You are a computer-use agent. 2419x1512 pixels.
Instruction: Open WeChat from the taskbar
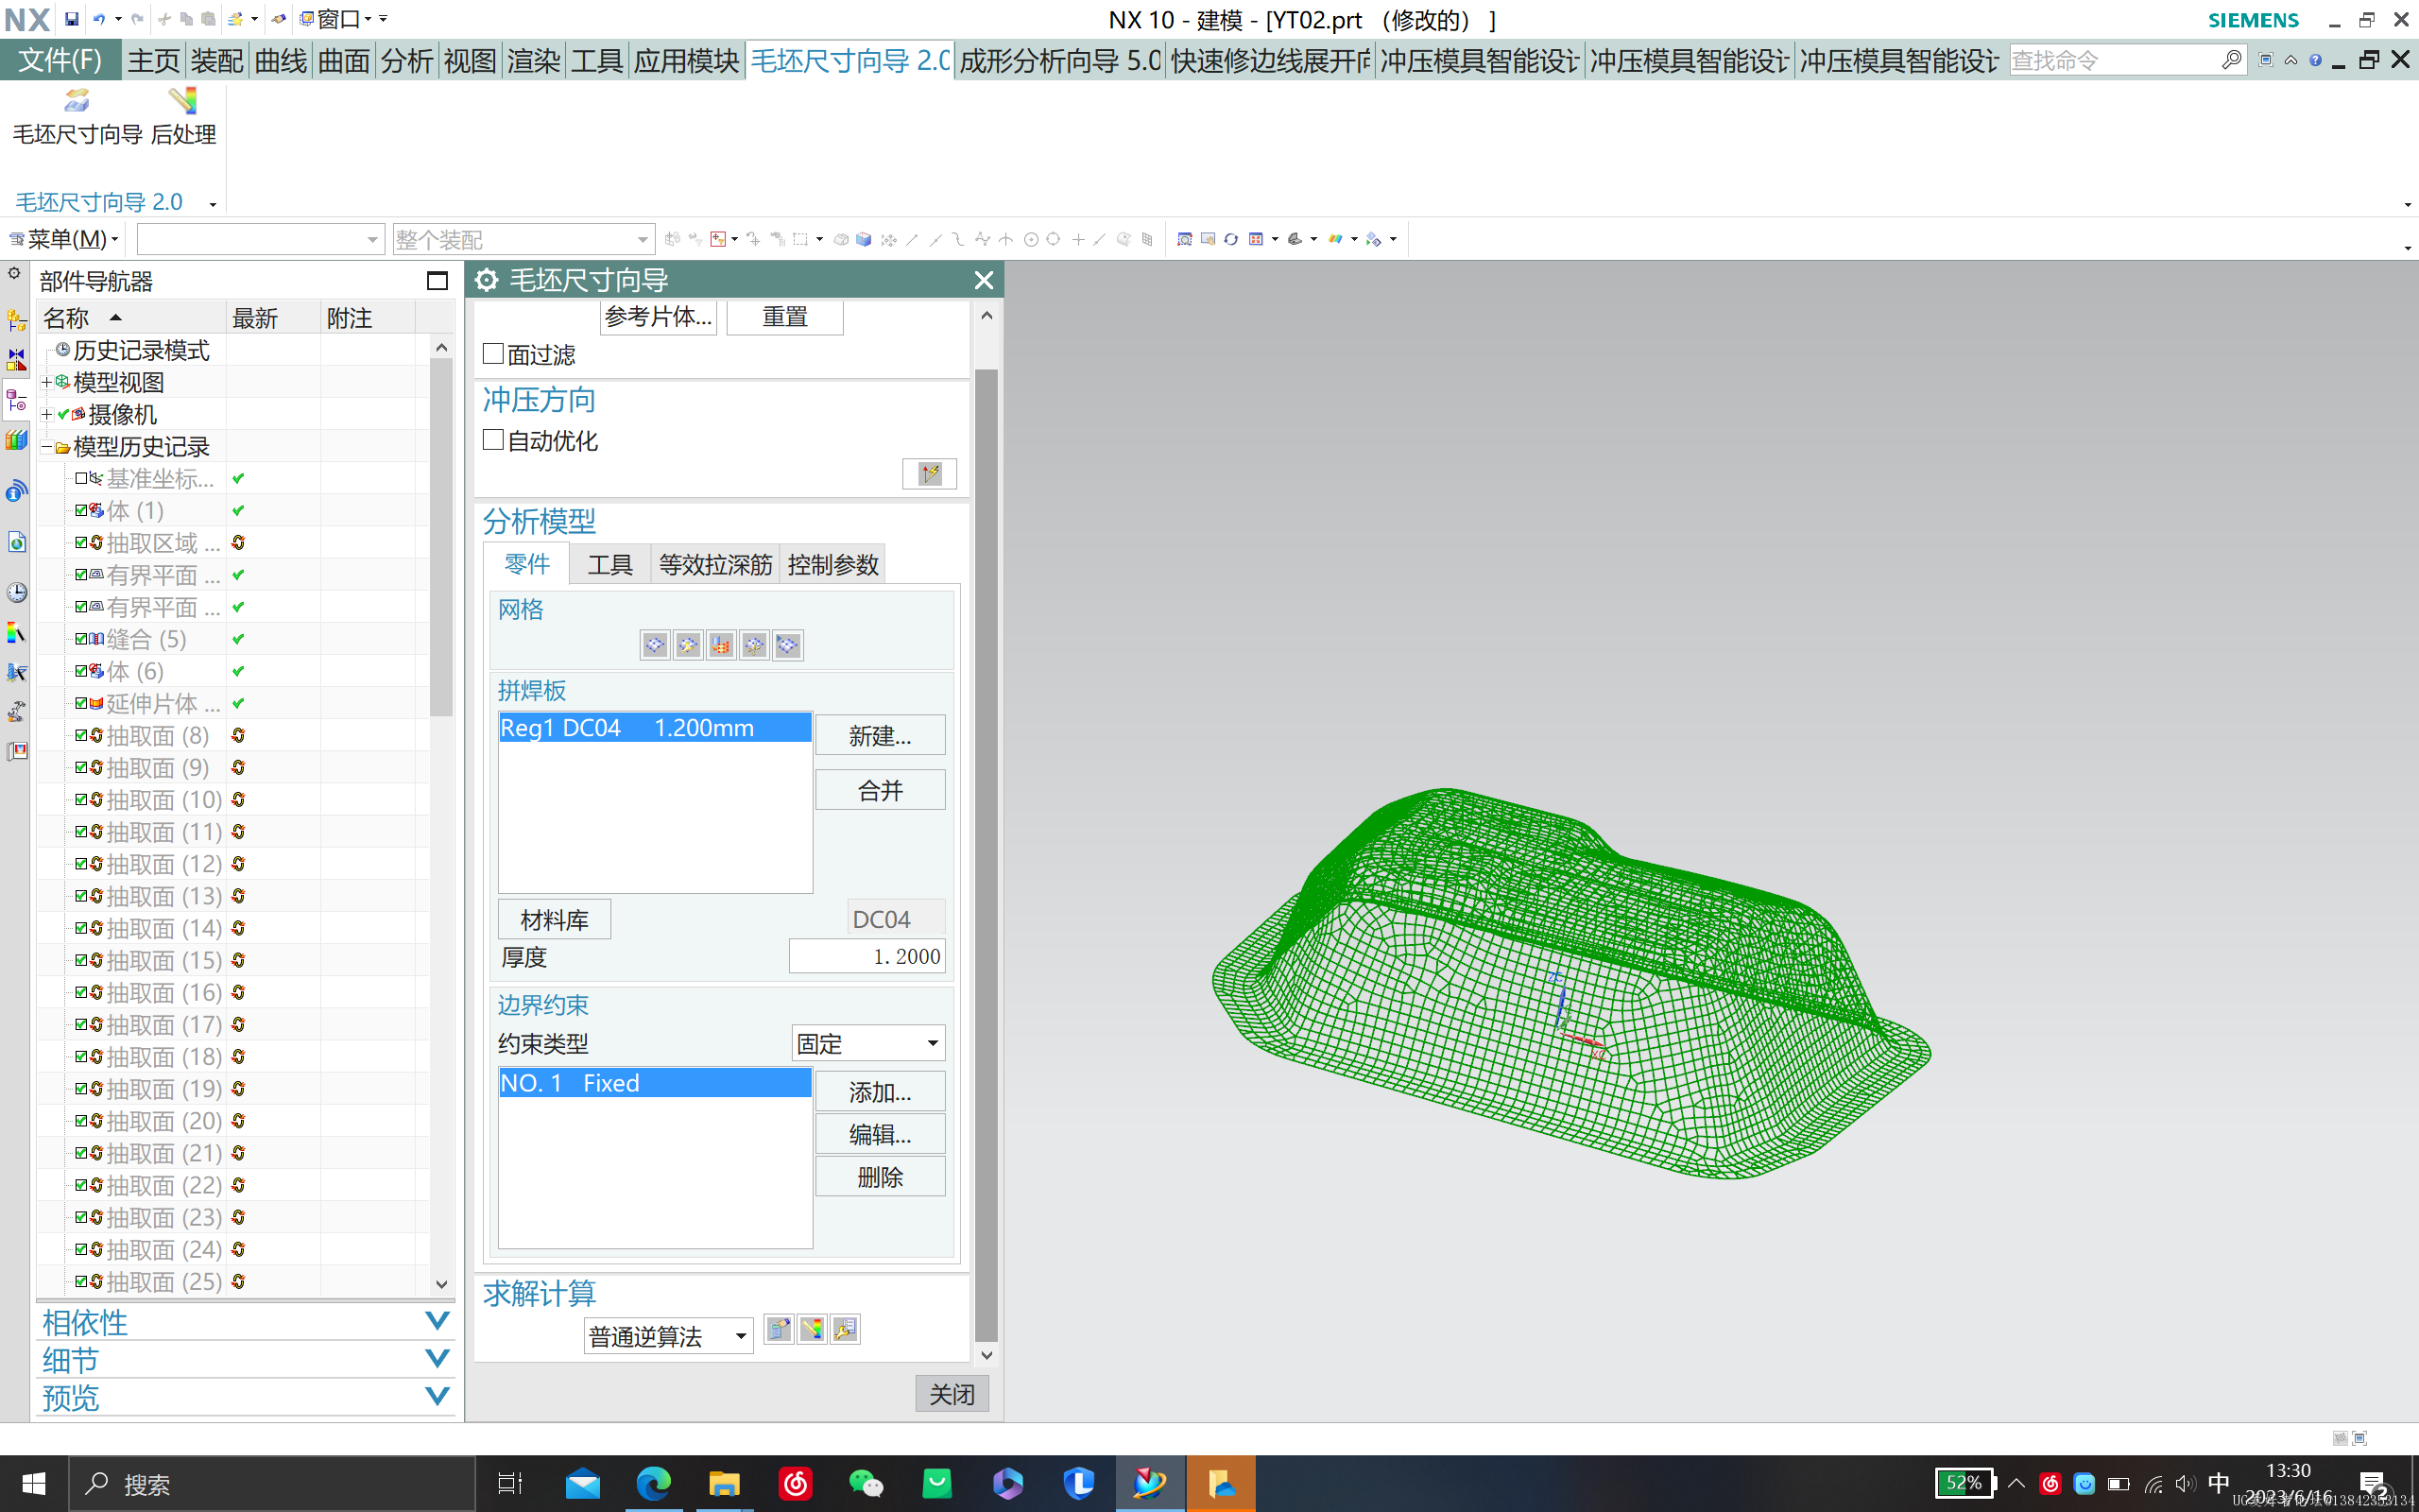[866, 1483]
